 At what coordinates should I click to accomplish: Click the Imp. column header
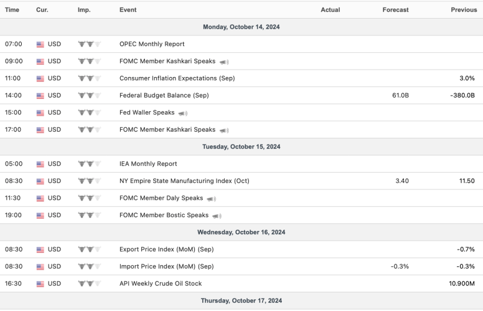click(x=84, y=10)
